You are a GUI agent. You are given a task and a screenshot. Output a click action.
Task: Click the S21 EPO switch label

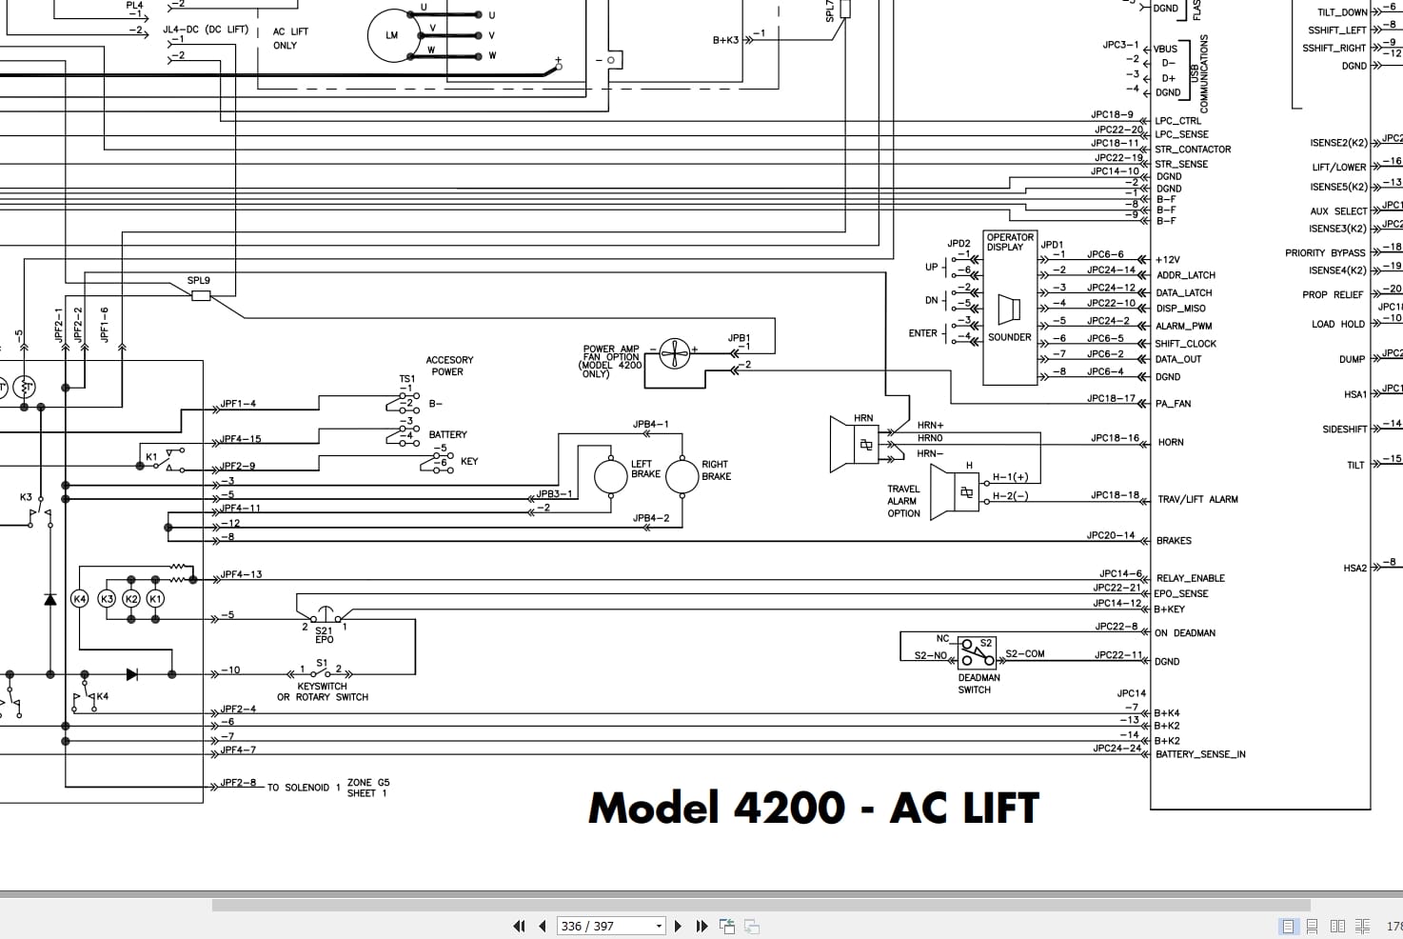[x=324, y=634]
